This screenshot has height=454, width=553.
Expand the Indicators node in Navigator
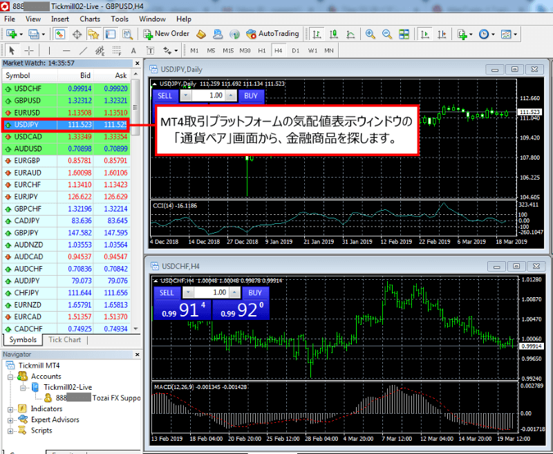(10, 409)
